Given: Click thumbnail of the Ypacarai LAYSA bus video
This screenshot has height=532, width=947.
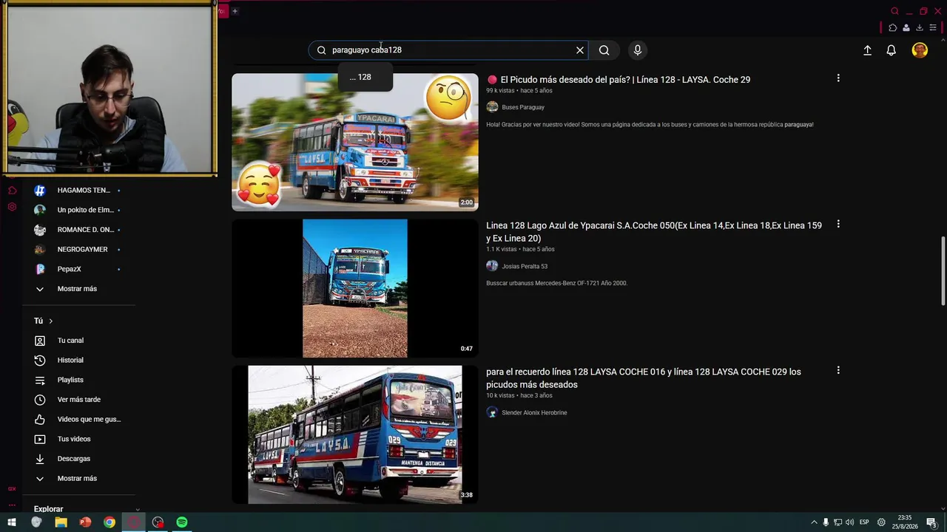Looking at the screenshot, I should 355,142.
